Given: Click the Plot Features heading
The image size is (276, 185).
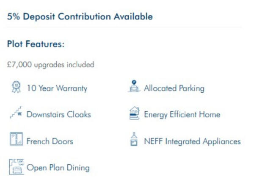Looking at the screenshot, I should [x=36, y=44].
